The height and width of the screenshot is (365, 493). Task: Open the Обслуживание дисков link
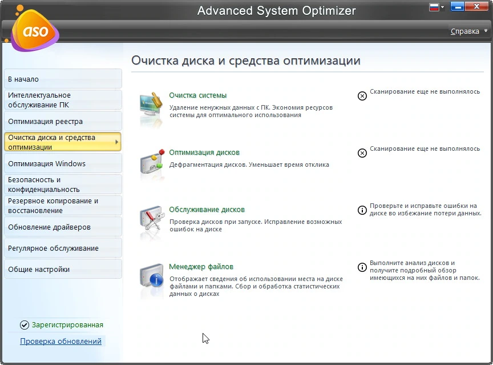click(x=207, y=210)
